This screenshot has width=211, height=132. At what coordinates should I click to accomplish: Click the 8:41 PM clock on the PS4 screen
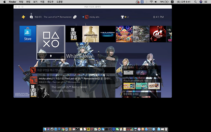click(x=158, y=17)
